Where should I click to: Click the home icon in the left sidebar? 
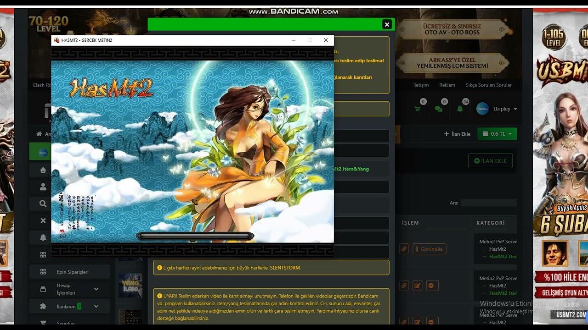click(x=43, y=170)
